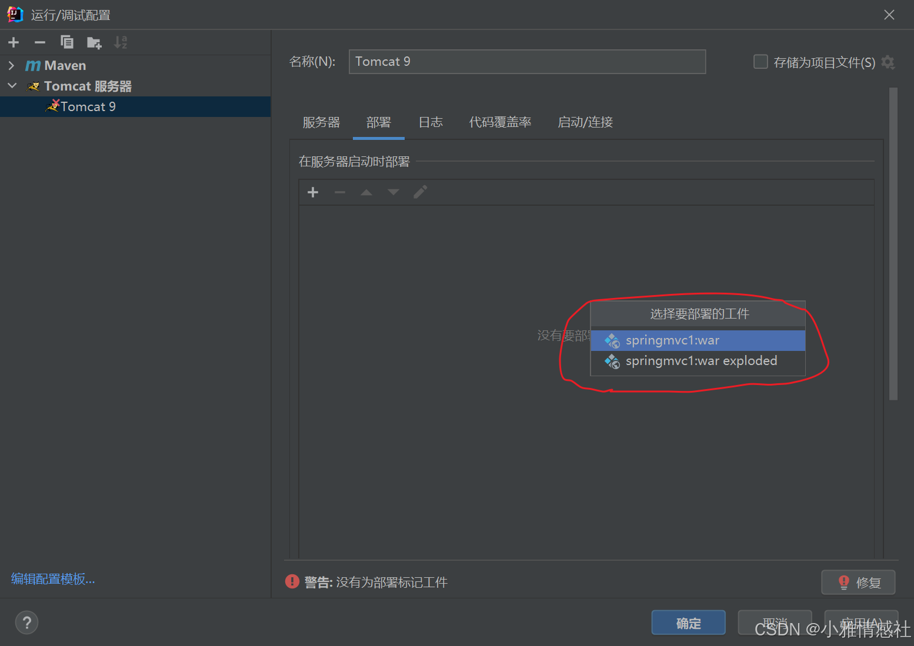Sort configurations alphabetically
Viewport: 914px width, 646px height.
[x=121, y=42]
